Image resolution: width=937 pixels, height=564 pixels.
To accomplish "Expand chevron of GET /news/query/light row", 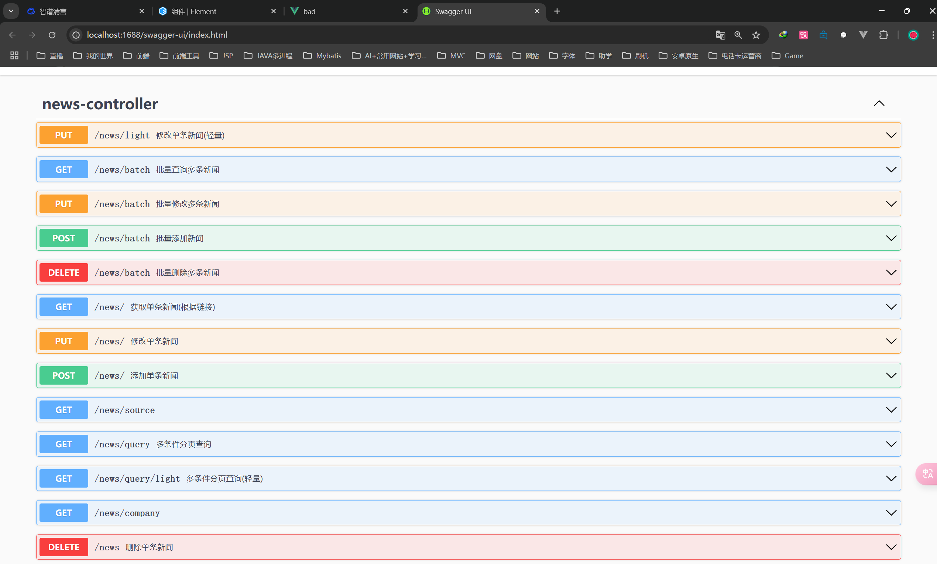I will pyautogui.click(x=891, y=478).
